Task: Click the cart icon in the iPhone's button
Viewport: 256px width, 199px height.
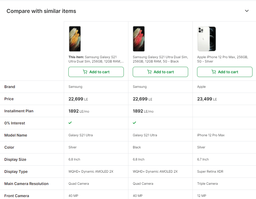Action: 214,72
